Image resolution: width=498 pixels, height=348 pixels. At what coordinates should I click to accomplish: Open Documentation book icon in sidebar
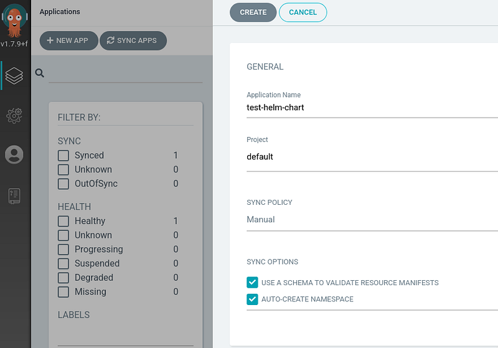point(14,196)
